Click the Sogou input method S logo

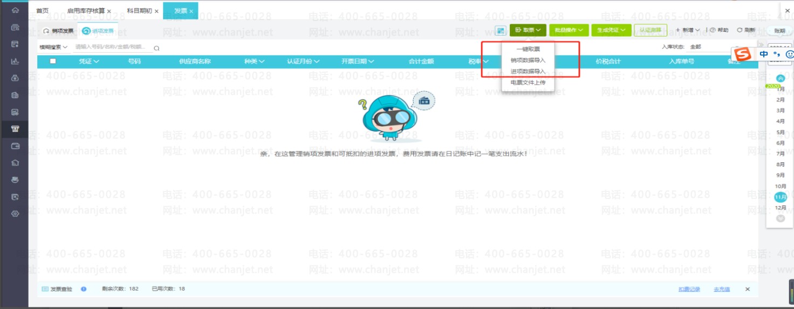pos(743,54)
